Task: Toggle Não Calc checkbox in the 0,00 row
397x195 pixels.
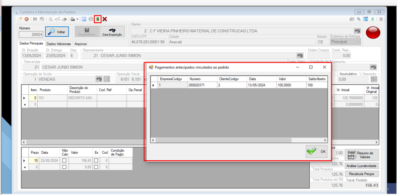Action: (x=65, y=167)
